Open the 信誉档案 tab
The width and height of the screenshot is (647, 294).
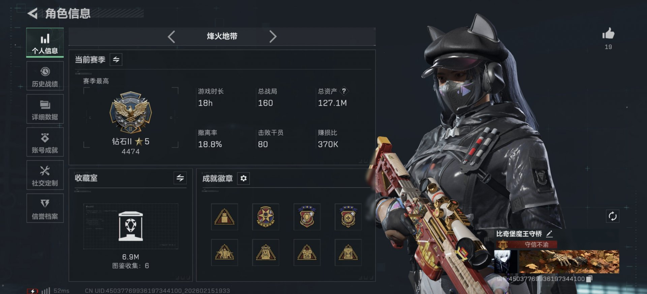(x=45, y=208)
